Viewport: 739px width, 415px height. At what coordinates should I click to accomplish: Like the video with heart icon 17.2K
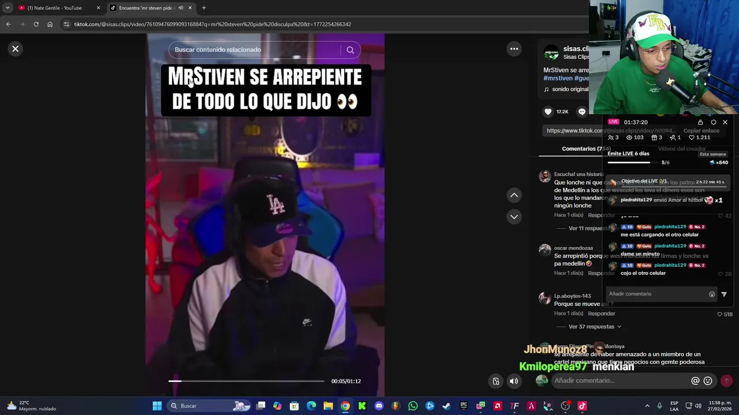[548, 112]
